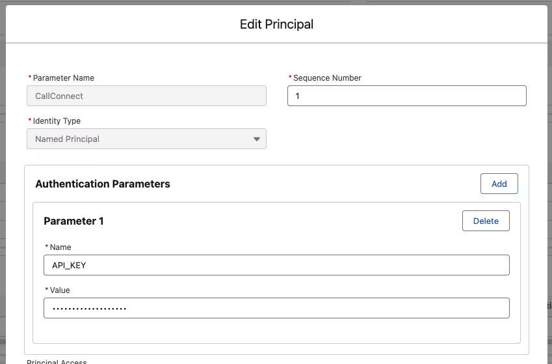Click the Identity Type label
Viewport: 552px width, 364px height.
pyautogui.click(x=57, y=121)
